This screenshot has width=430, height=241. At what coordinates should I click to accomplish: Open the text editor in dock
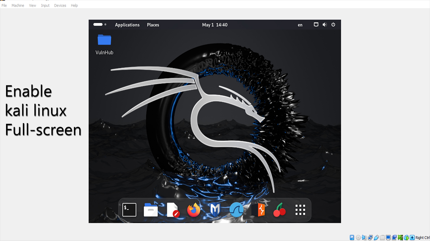173,210
